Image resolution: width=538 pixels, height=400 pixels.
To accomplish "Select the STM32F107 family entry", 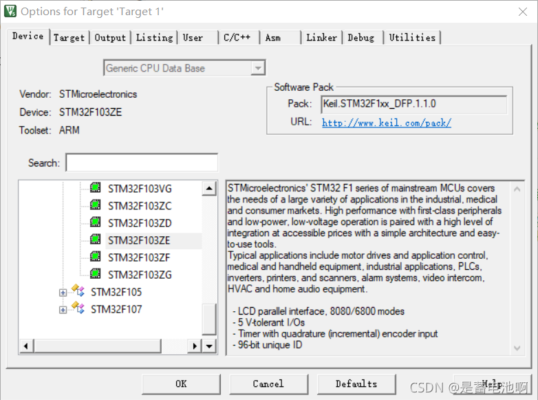I will point(116,309).
